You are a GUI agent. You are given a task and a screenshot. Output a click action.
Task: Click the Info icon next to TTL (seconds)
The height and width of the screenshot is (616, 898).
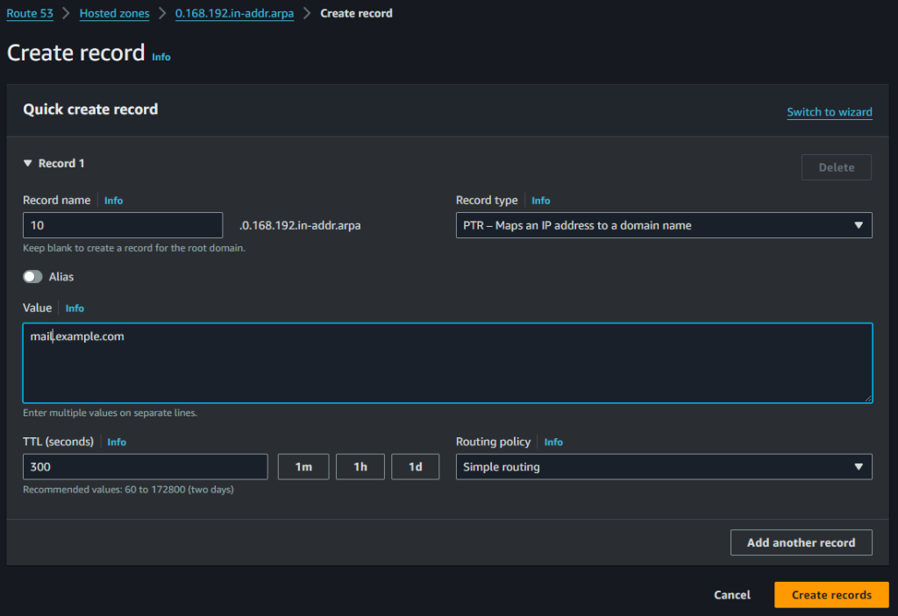tap(117, 442)
